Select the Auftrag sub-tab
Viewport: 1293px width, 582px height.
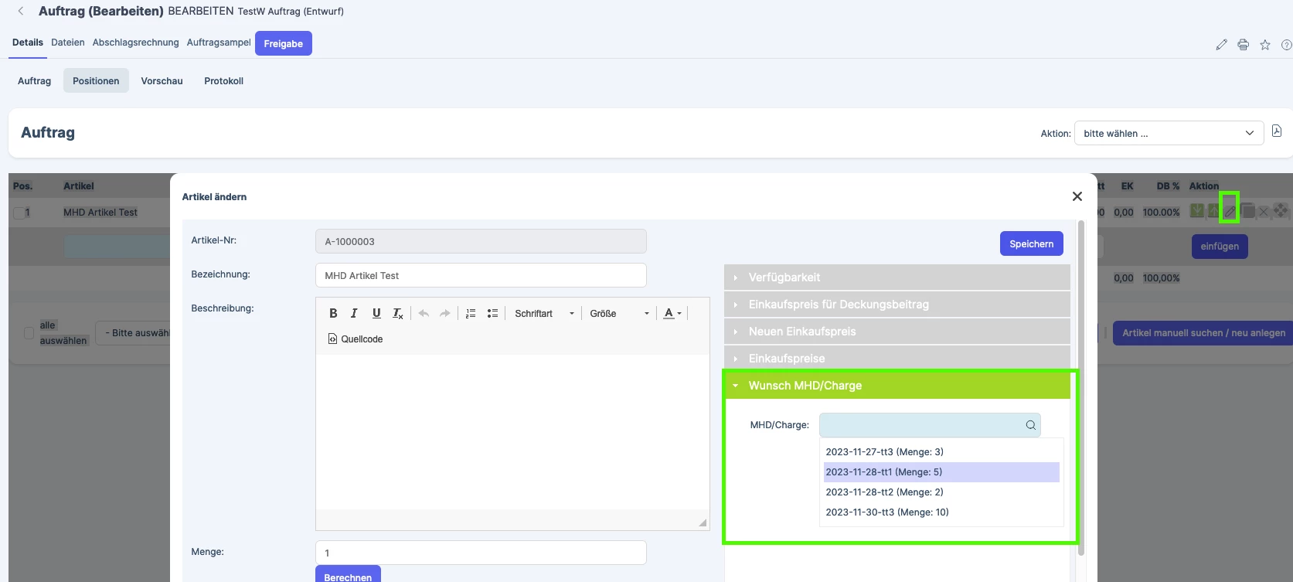34,81
